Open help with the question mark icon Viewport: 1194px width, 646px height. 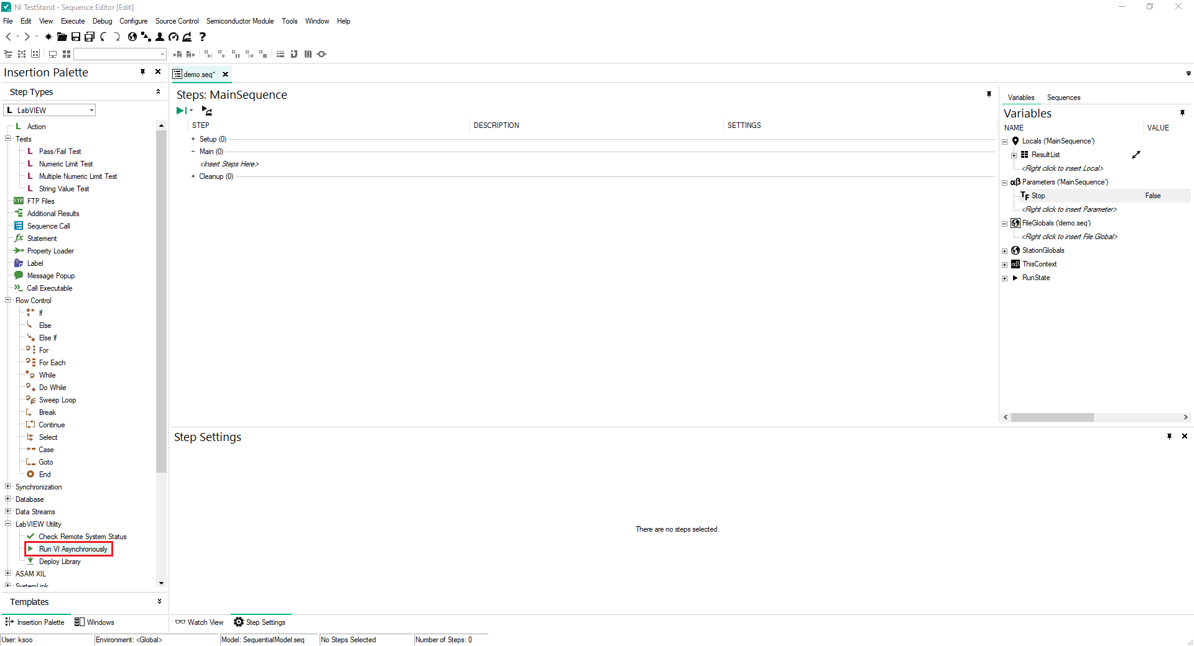(x=202, y=37)
